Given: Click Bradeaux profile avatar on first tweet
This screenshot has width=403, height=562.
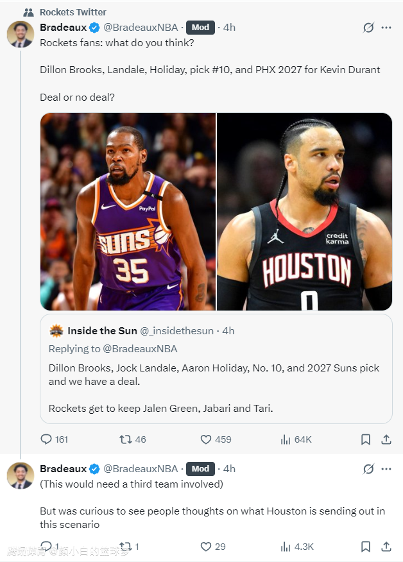Looking at the screenshot, I should (21, 34).
